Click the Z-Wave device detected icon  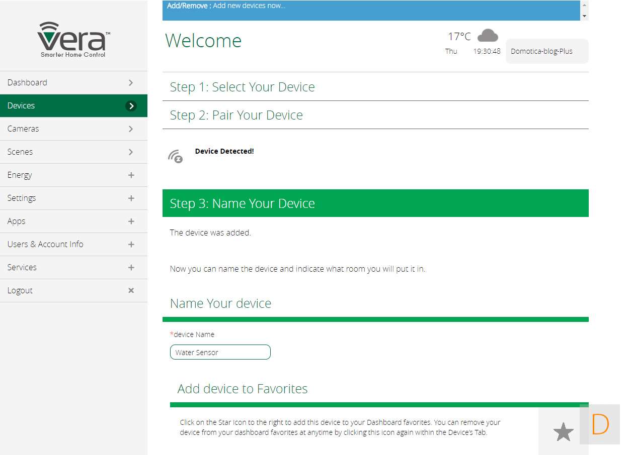coord(175,156)
